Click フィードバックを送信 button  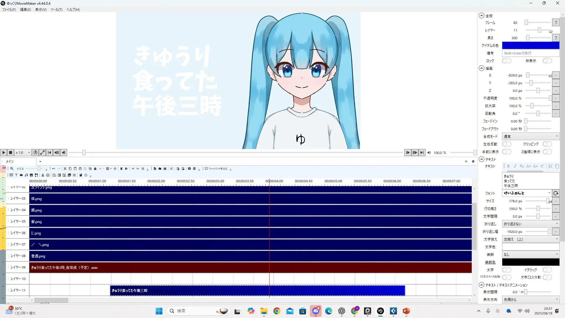click(x=216, y=169)
